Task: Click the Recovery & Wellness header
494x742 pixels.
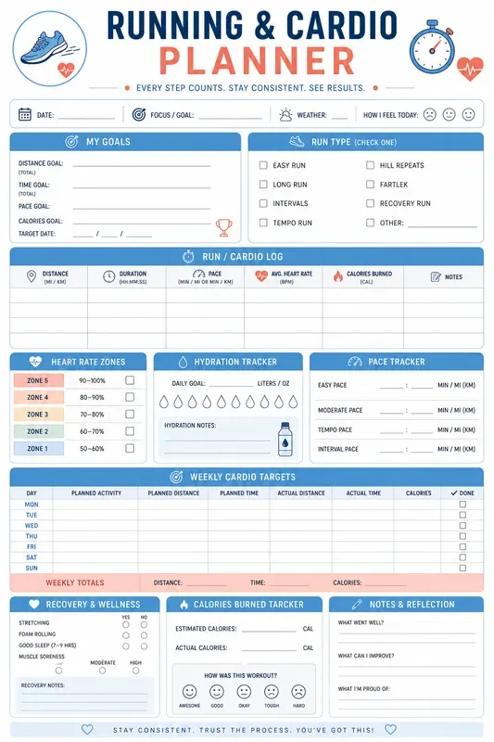Action: (85, 605)
